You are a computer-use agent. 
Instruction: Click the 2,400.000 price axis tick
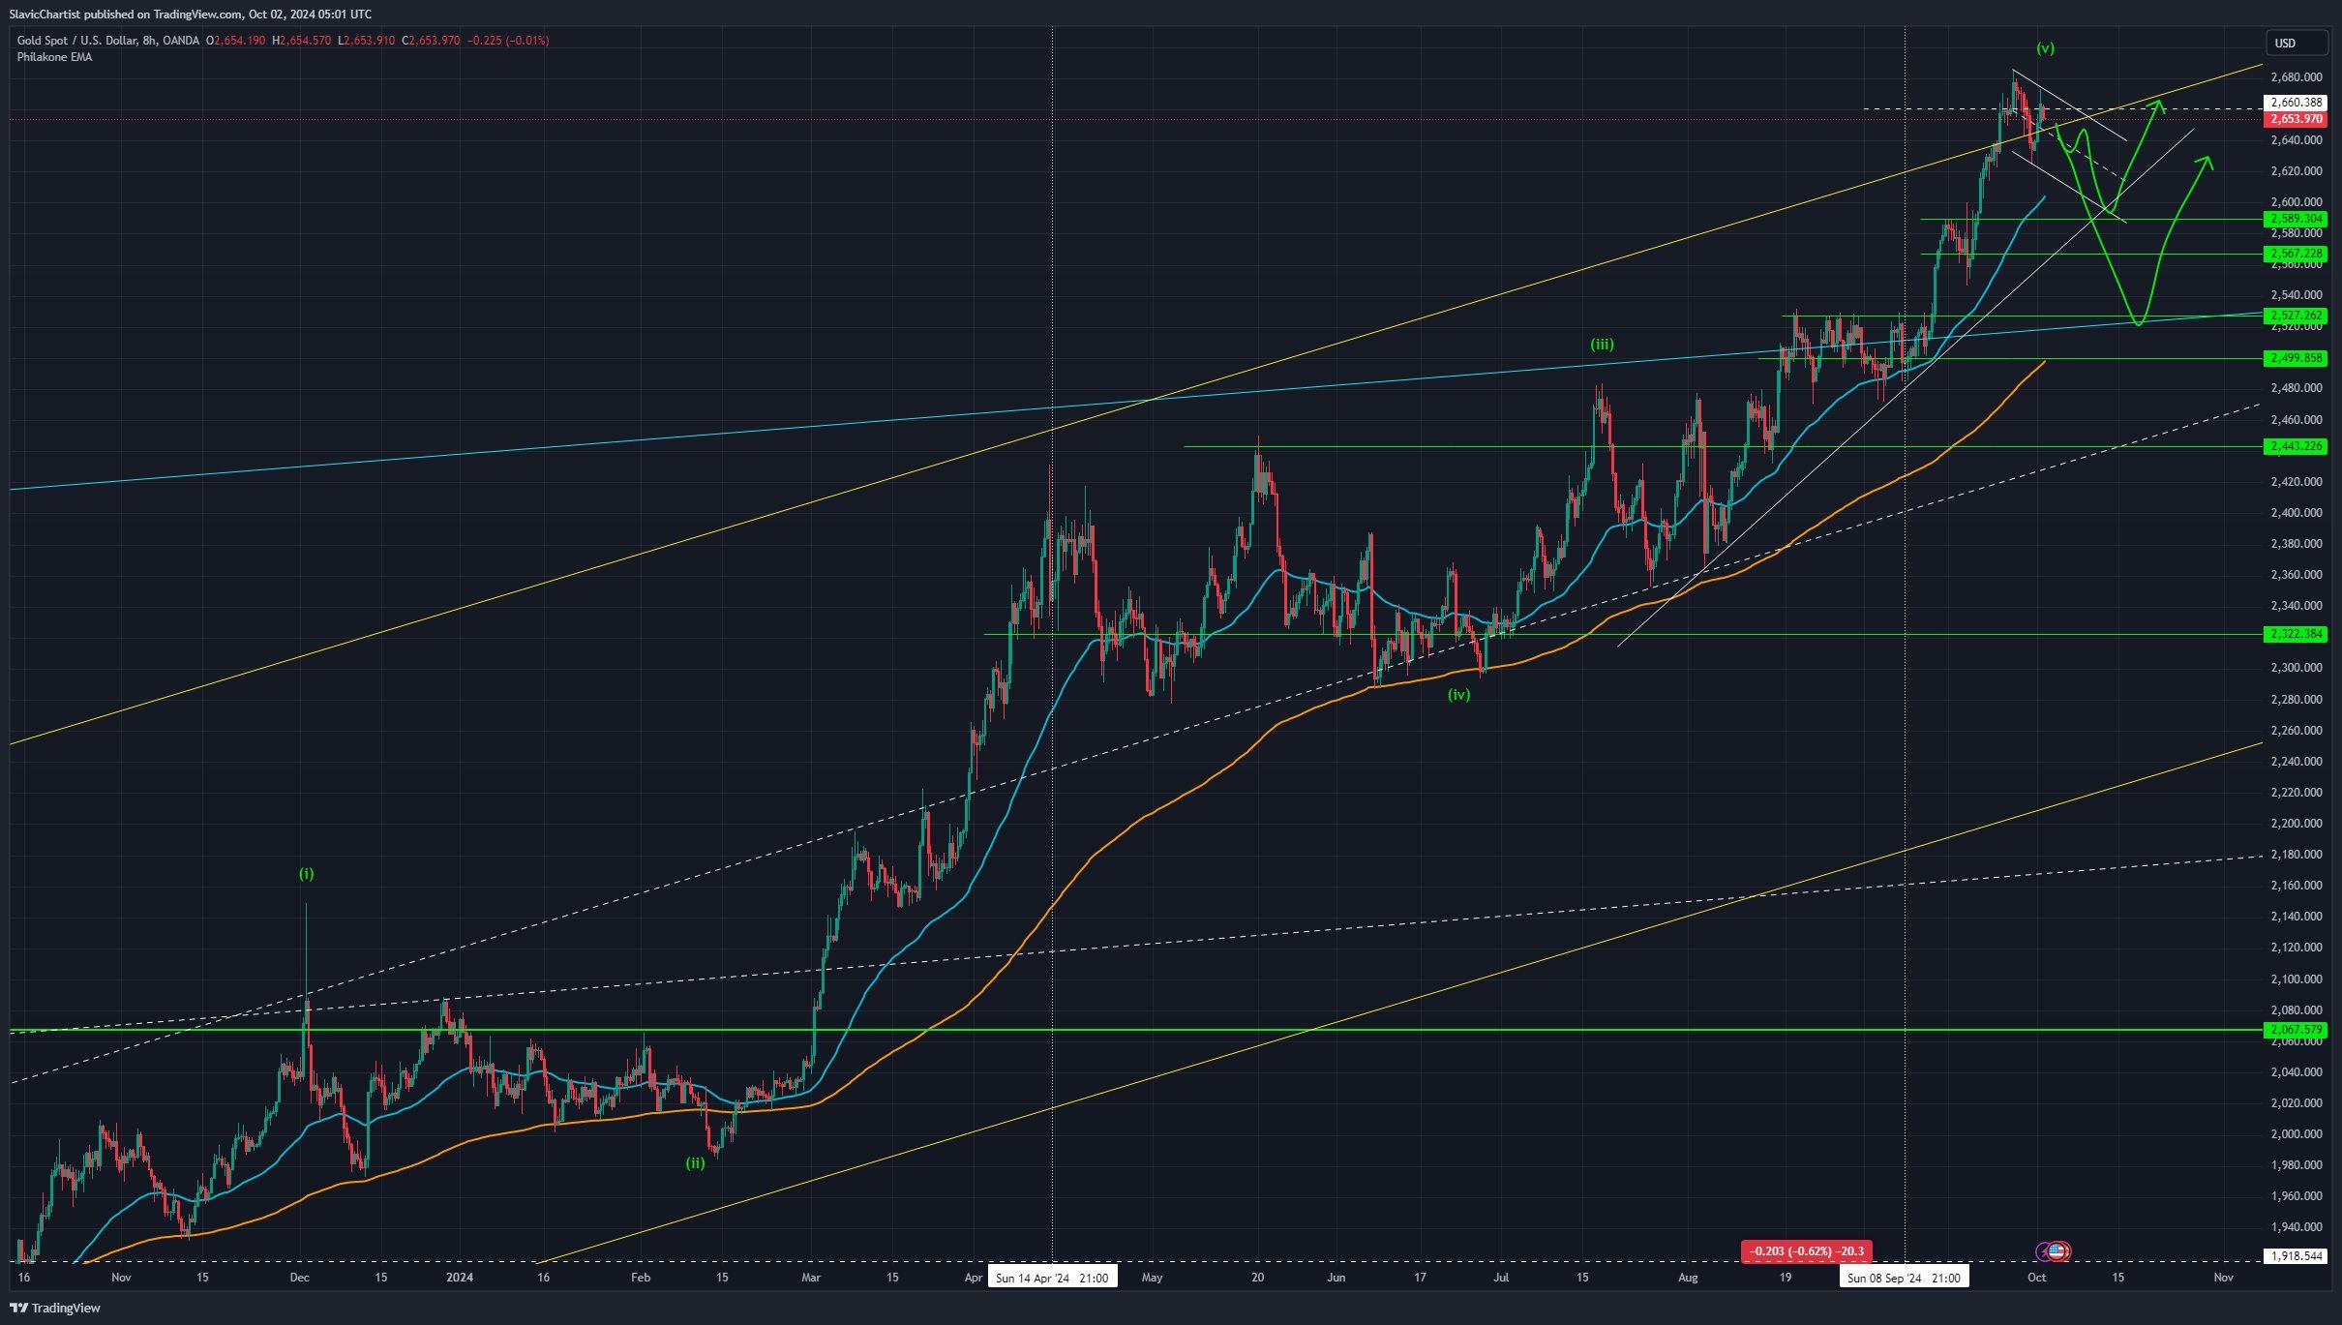tap(2296, 513)
